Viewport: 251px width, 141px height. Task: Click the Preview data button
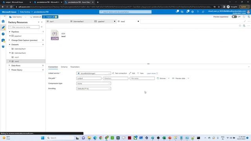coord(179,78)
